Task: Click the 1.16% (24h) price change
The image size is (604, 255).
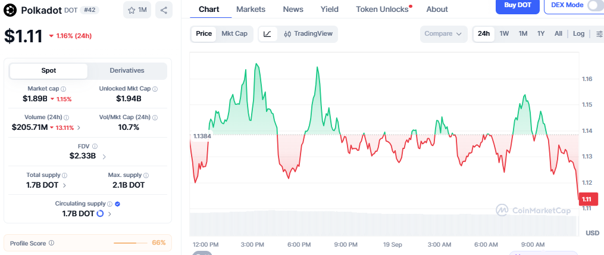Action: tap(70, 36)
